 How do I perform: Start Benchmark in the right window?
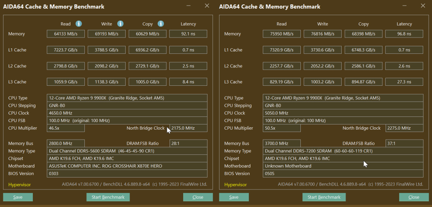(324, 197)
